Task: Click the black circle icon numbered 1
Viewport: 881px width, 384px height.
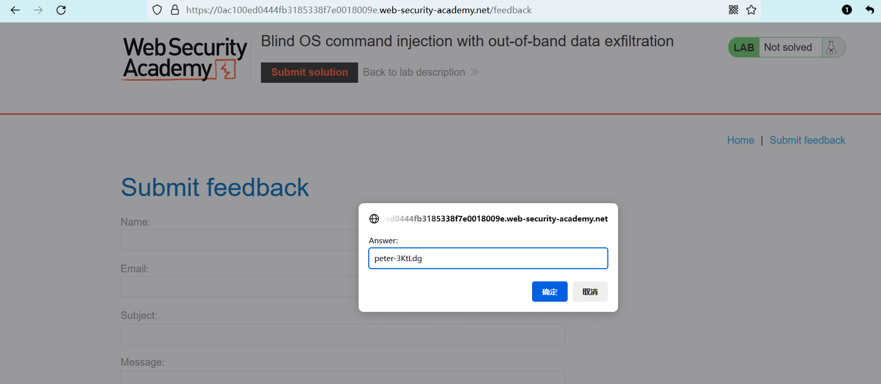Action: [847, 10]
